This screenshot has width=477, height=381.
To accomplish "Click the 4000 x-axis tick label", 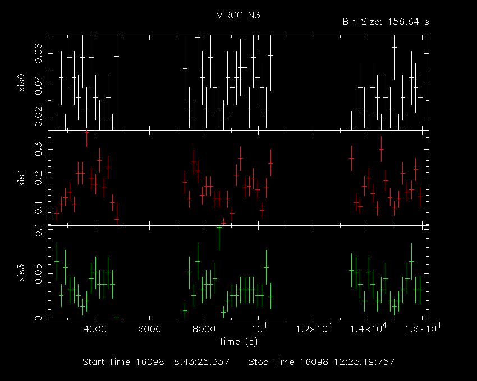I will [x=95, y=329].
